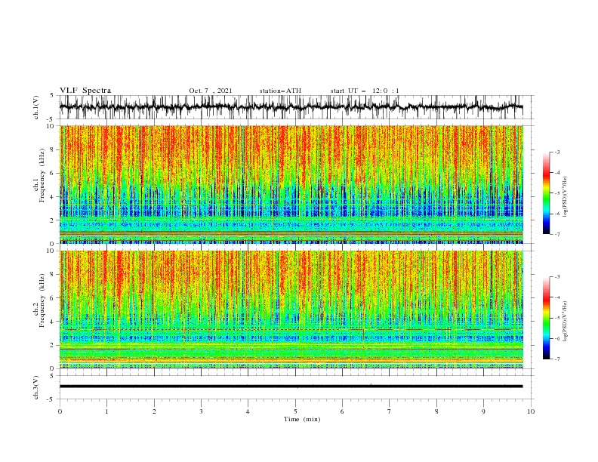
Task: Click time axis tick label "2"
Action: point(154,411)
